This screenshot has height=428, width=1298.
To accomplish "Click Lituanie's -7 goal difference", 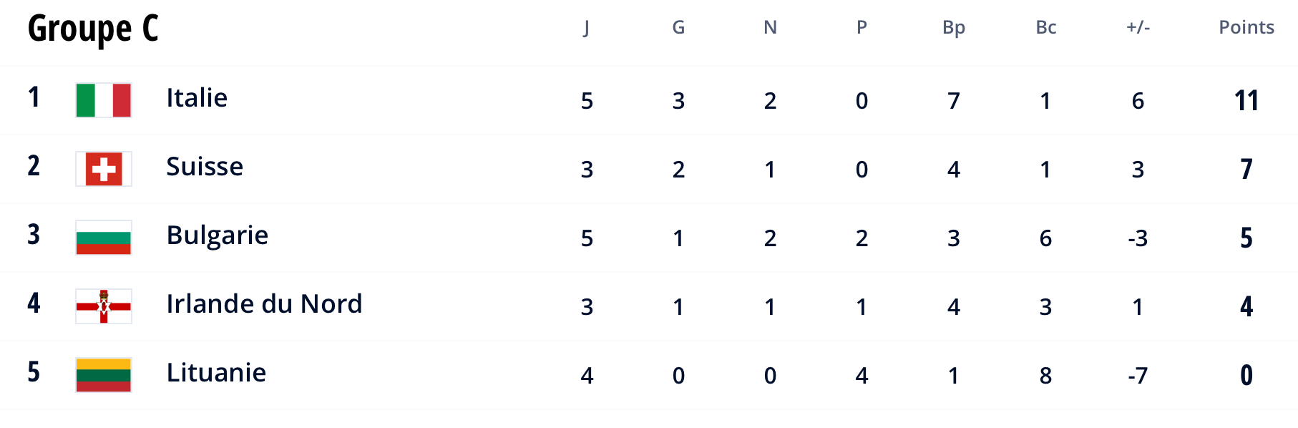I will pyautogui.click(x=1138, y=376).
